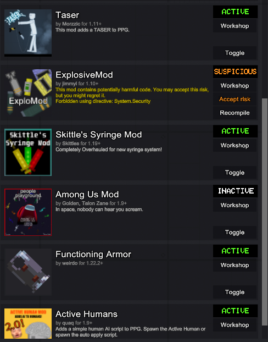268x342 pixels.
Task: Select the Skittle's Syringe Mod thumbnail
Action: [28, 152]
